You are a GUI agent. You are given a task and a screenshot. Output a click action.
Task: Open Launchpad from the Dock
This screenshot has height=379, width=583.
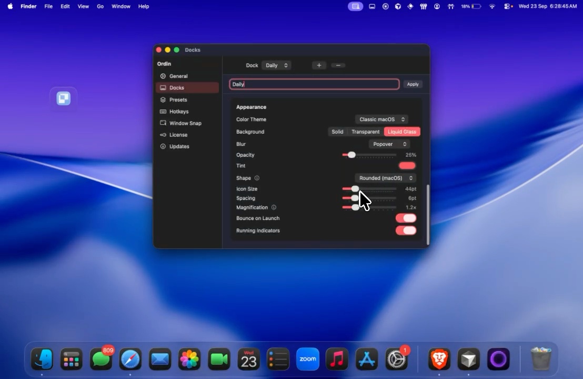click(x=71, y=360)
